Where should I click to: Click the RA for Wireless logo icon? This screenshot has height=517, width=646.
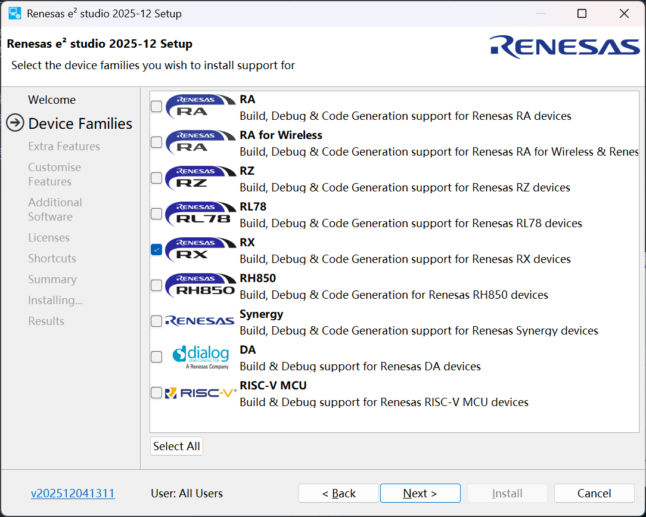pos(201,143)
